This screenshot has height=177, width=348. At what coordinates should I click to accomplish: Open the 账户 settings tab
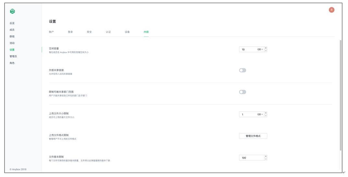(x=51, y=32)
